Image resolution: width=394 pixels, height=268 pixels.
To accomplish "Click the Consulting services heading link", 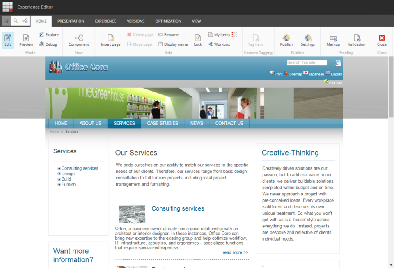I will tap(178, 208).
